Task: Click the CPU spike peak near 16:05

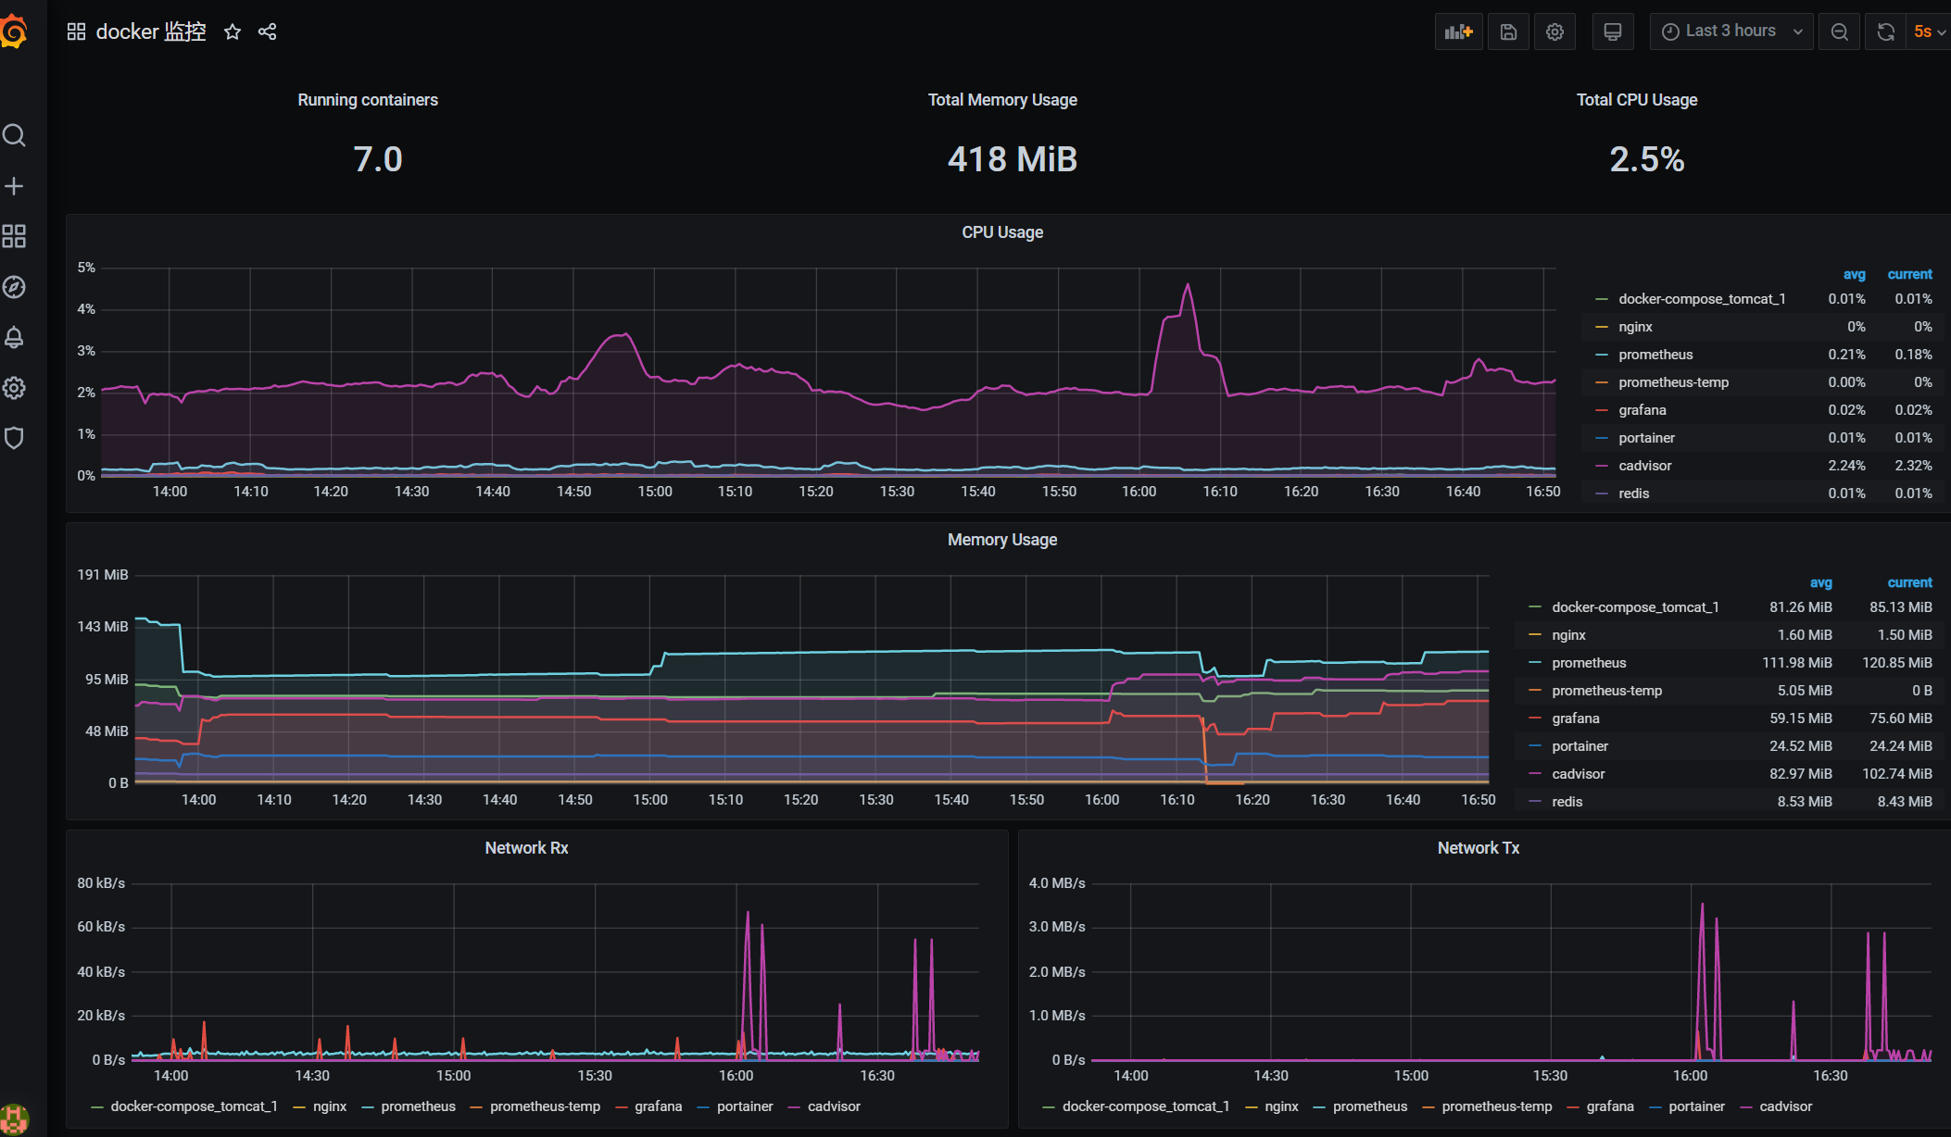Action: [1188, 285]
